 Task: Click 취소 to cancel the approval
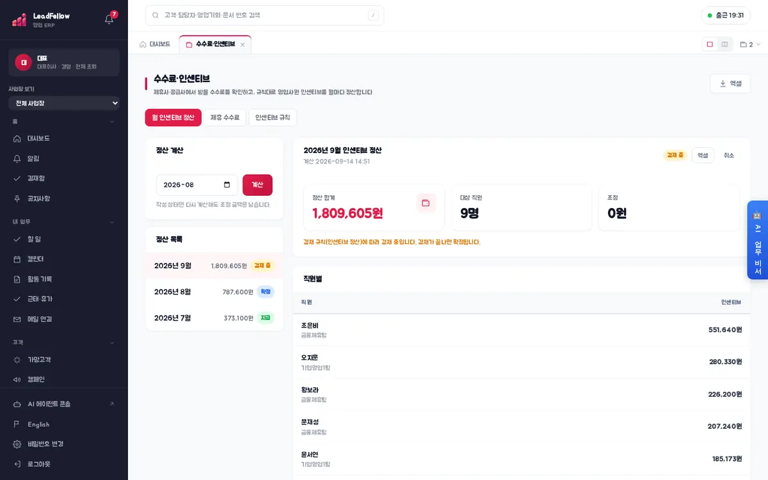[x=729, y=155]
